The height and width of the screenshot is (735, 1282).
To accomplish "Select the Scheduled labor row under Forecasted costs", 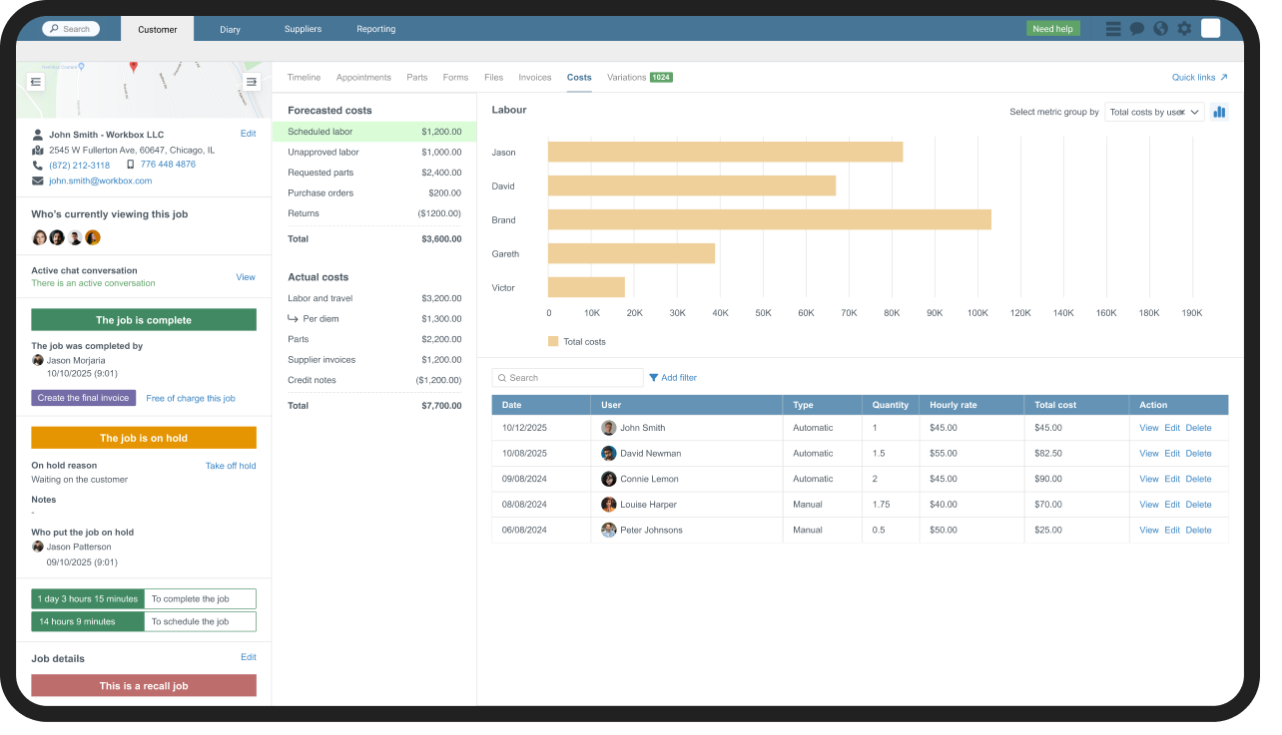I will (x=375, y=131).
